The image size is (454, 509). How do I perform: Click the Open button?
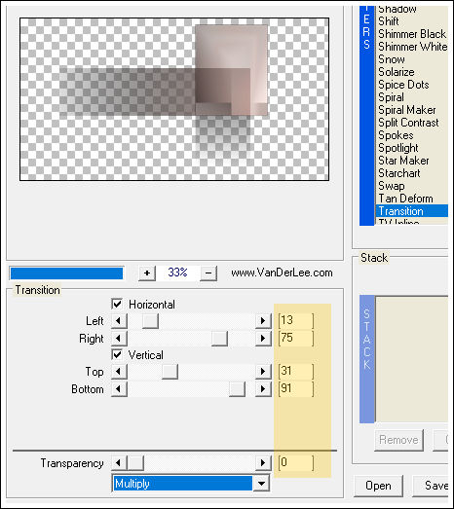[x=378, y=486]
